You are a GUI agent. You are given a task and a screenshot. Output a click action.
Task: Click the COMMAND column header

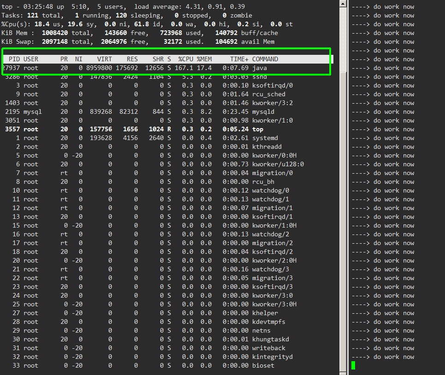[265, 59]
